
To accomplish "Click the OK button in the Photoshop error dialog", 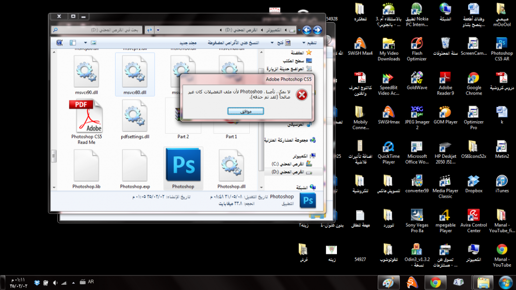I will (x=246, y=111).
